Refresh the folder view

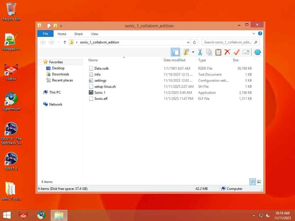pyautogui.click(x=194, y=42)
